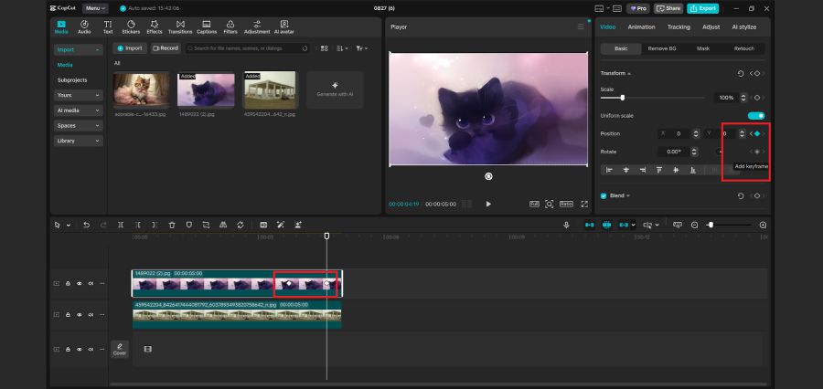Expand the Library section in sidebar
This screenshot has height=389, width=823.
click(x=78, y=141)
